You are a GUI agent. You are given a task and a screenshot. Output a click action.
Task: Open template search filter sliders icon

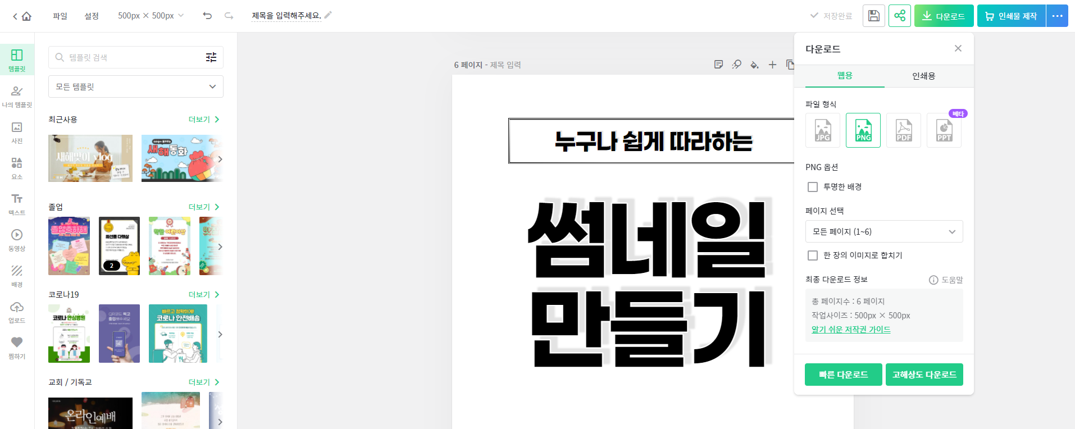[211, 57]
